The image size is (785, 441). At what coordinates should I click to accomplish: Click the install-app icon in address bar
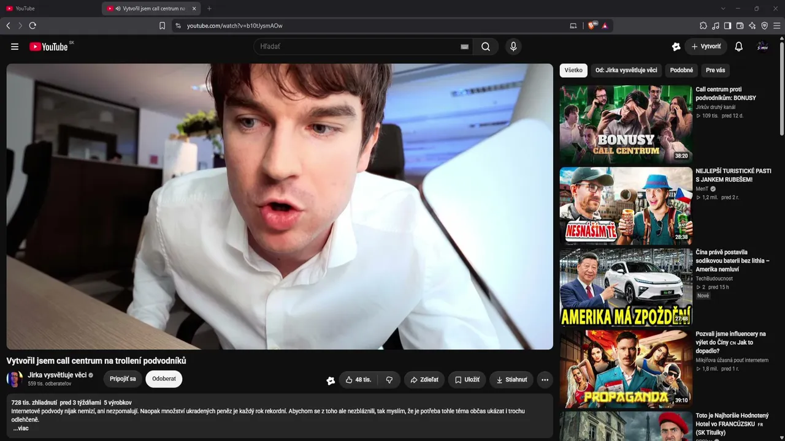tap(573, 26)
